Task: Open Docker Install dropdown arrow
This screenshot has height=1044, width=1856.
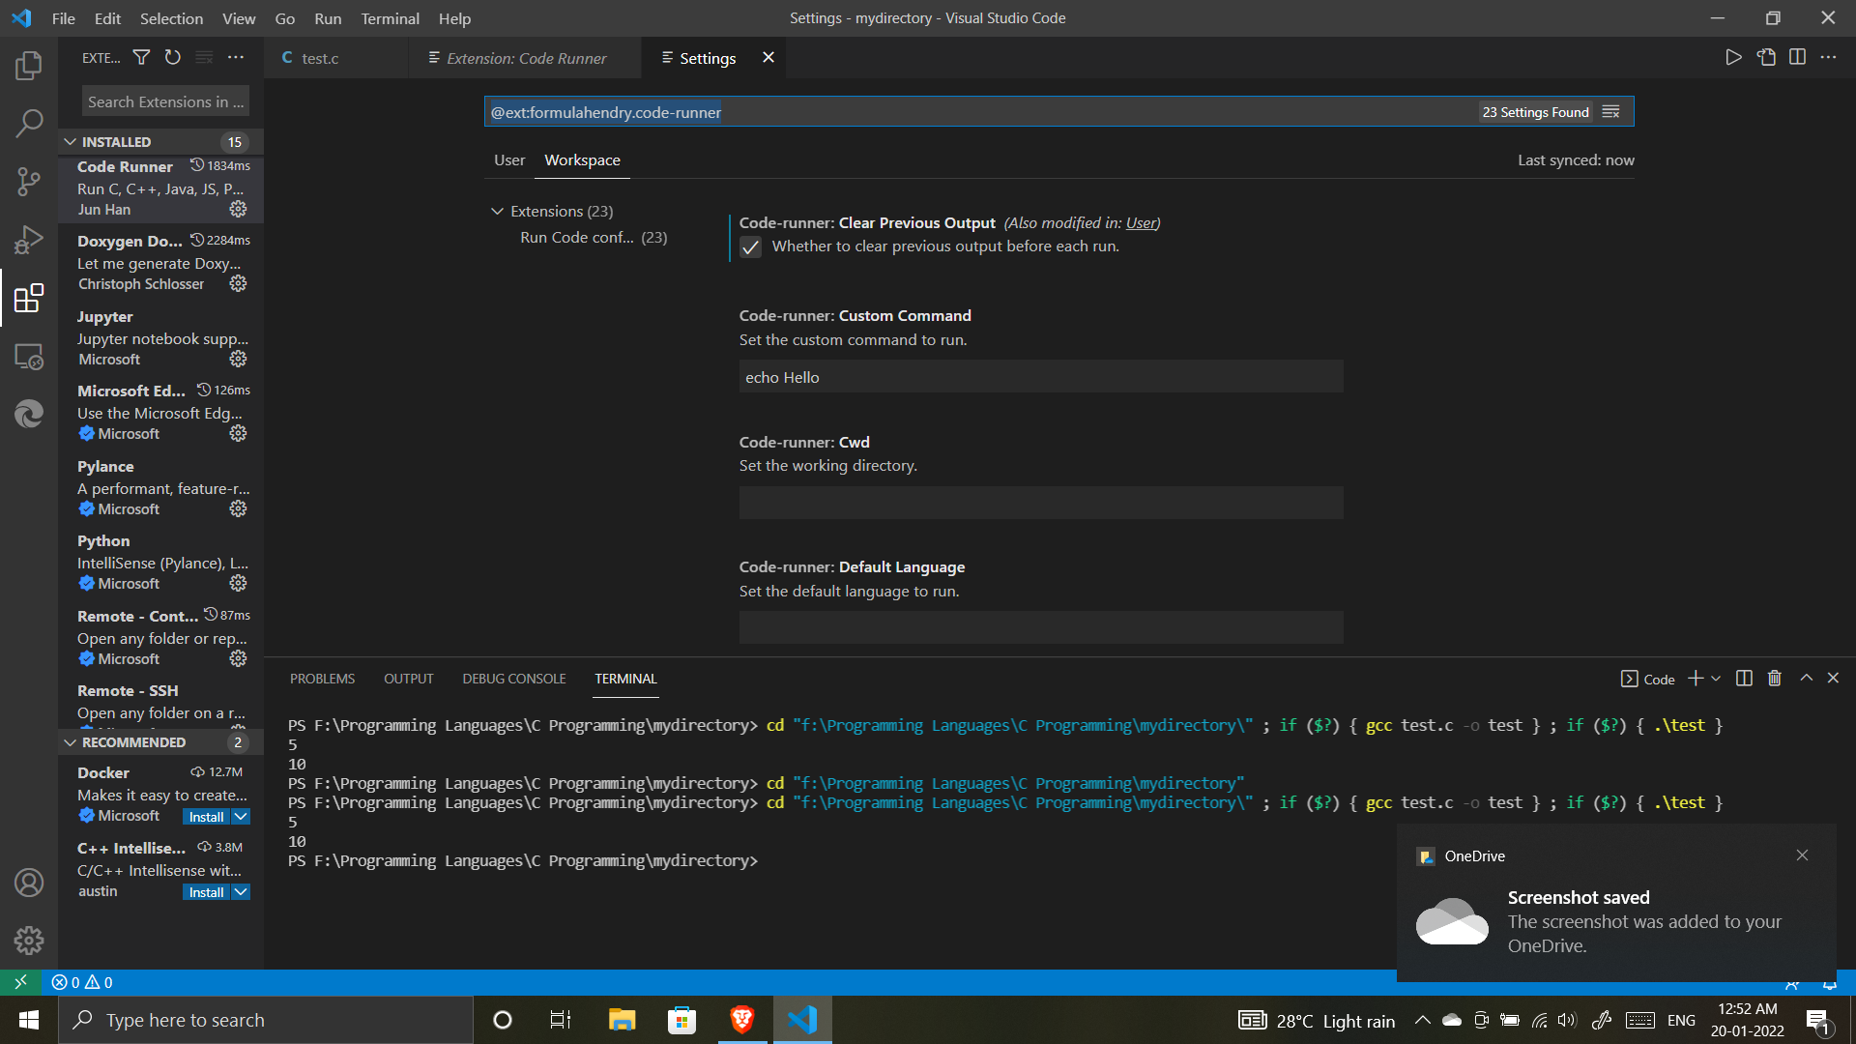Action: 241,817
